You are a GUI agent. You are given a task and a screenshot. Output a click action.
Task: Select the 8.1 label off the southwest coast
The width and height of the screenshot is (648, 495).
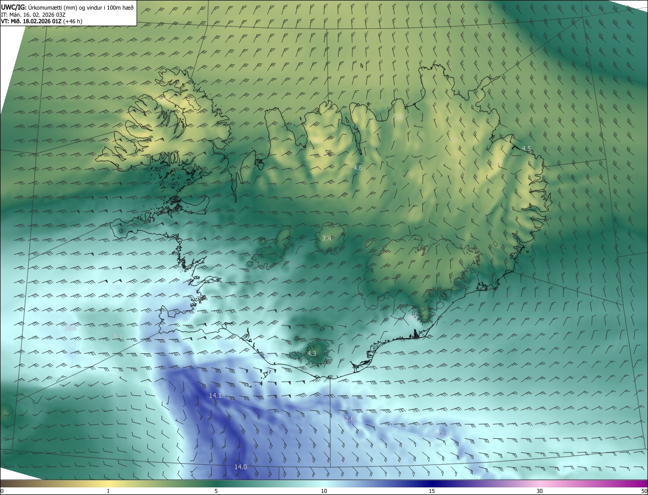(x=118, y=336)
